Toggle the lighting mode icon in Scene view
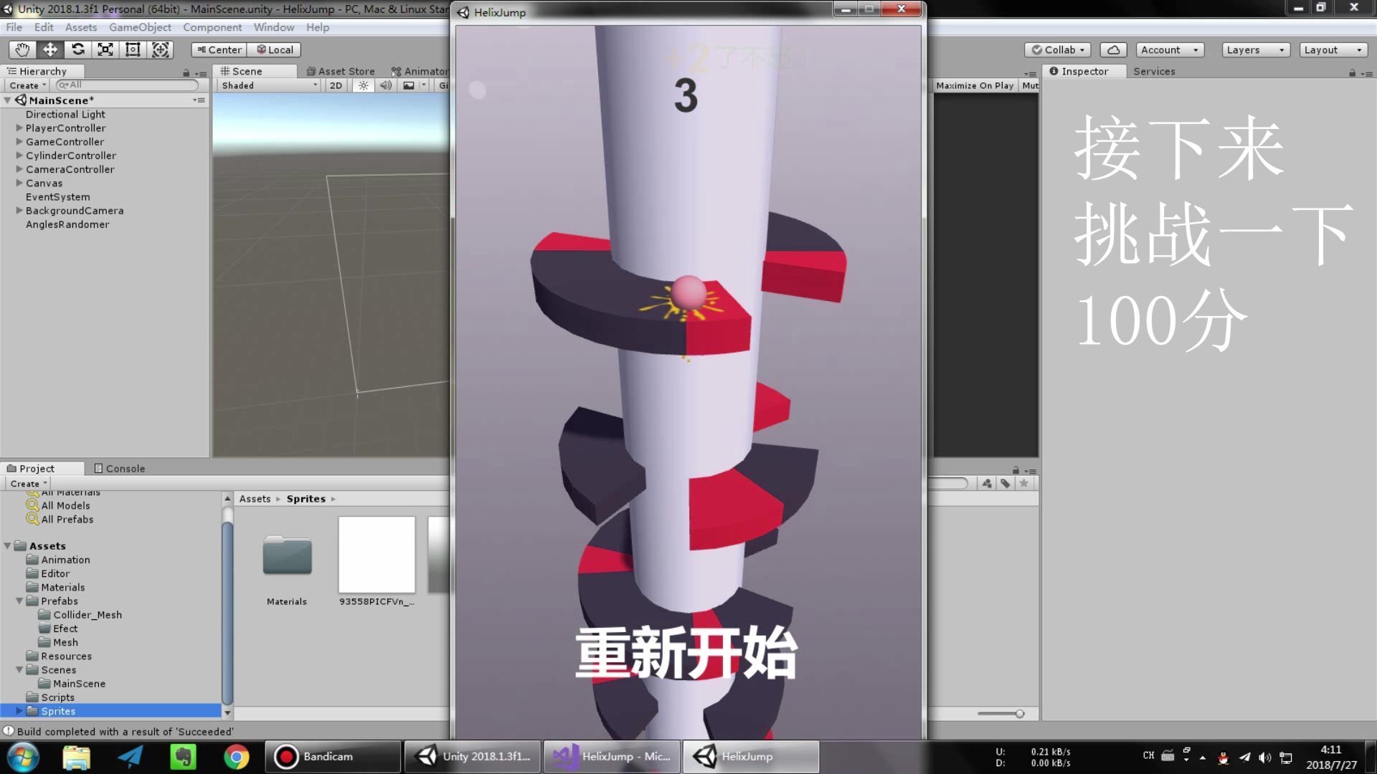 pyautogui.click(x=362, y=85)
